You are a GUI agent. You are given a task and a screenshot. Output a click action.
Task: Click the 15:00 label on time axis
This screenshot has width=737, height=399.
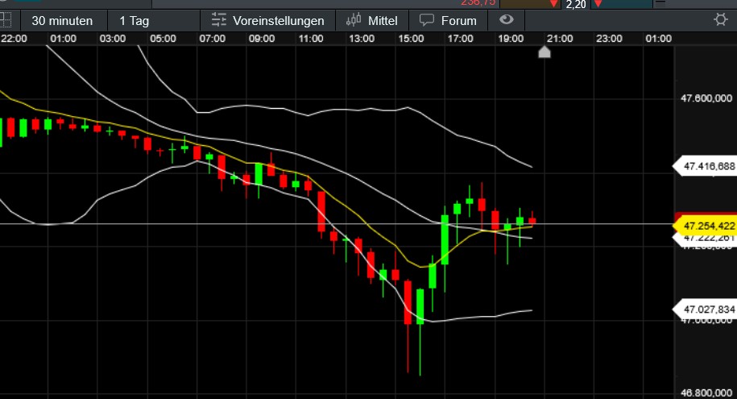tap(411, 38)
